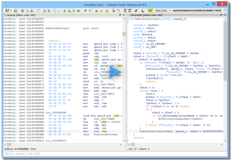Click the KiAttachProcess(iVar2, param_1 line in decompiler
This screenshot has width=231, height=160.
(x=181, y=131)
